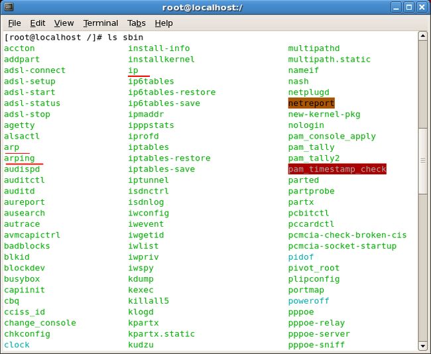Click the 'adsl-connect' entry

34,70
